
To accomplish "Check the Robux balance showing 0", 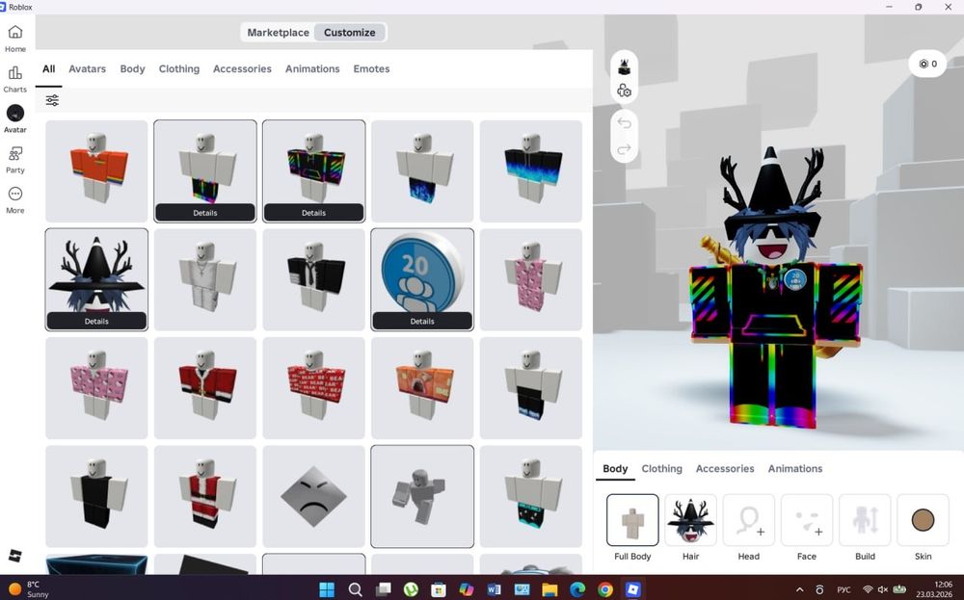I will pyautogui.click(x=927, y=64).
